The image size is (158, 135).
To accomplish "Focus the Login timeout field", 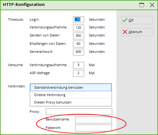I will click(x=78, y=19).
